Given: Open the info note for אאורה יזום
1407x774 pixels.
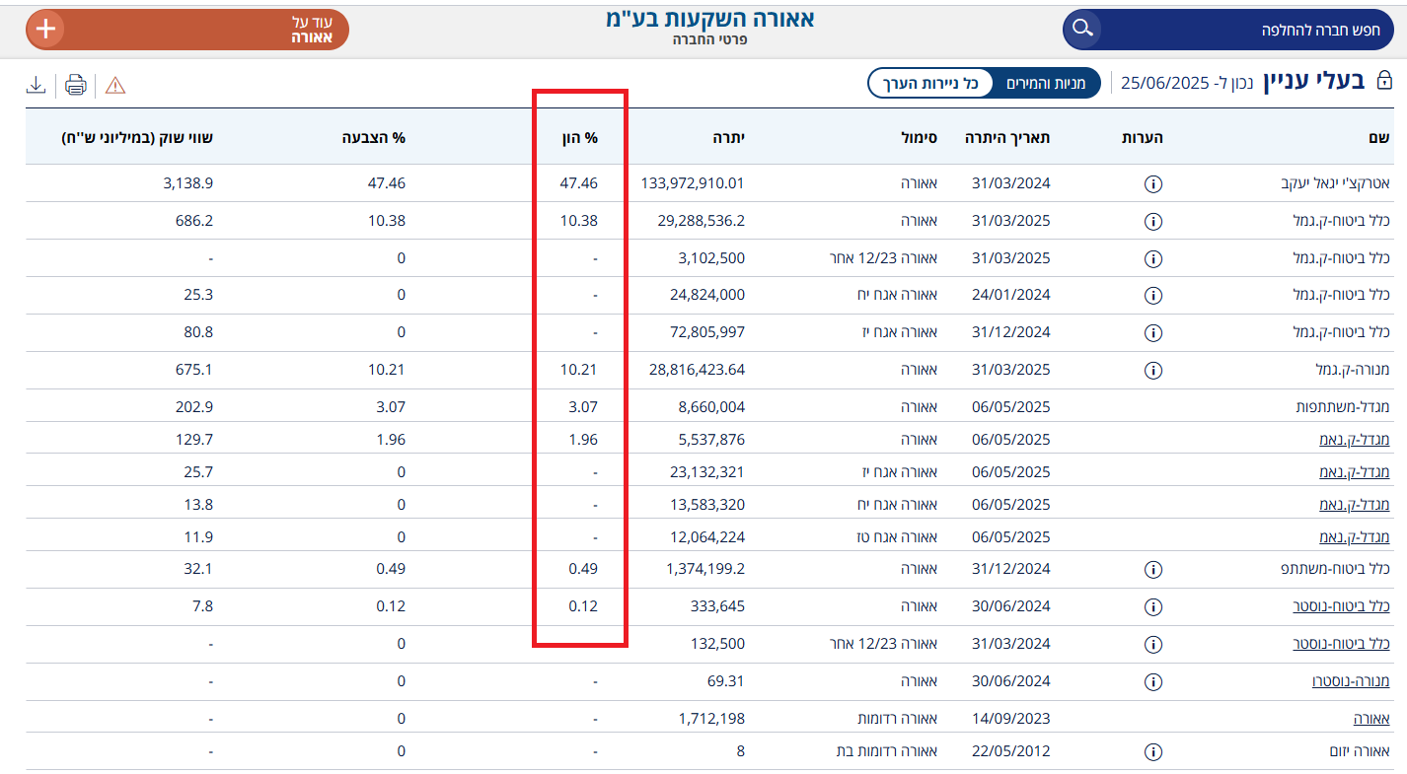Looking at the screenshot, I should click(x=1152, y=752).
